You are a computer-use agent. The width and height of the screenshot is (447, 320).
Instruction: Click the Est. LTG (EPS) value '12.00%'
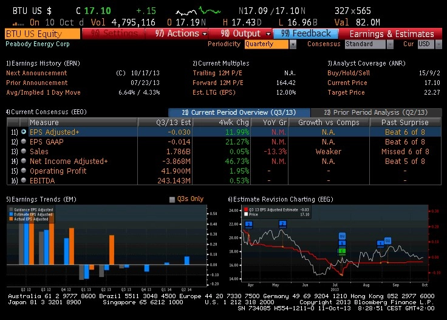pos(286,92)
